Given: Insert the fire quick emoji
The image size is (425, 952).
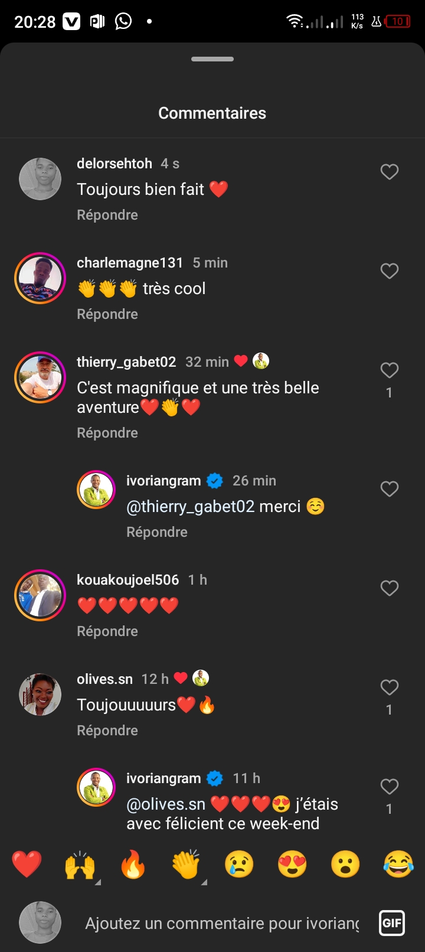Looking at the screenshot, I should (x=133, y=865).
